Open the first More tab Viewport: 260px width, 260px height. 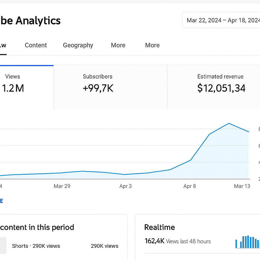point(118,45)
